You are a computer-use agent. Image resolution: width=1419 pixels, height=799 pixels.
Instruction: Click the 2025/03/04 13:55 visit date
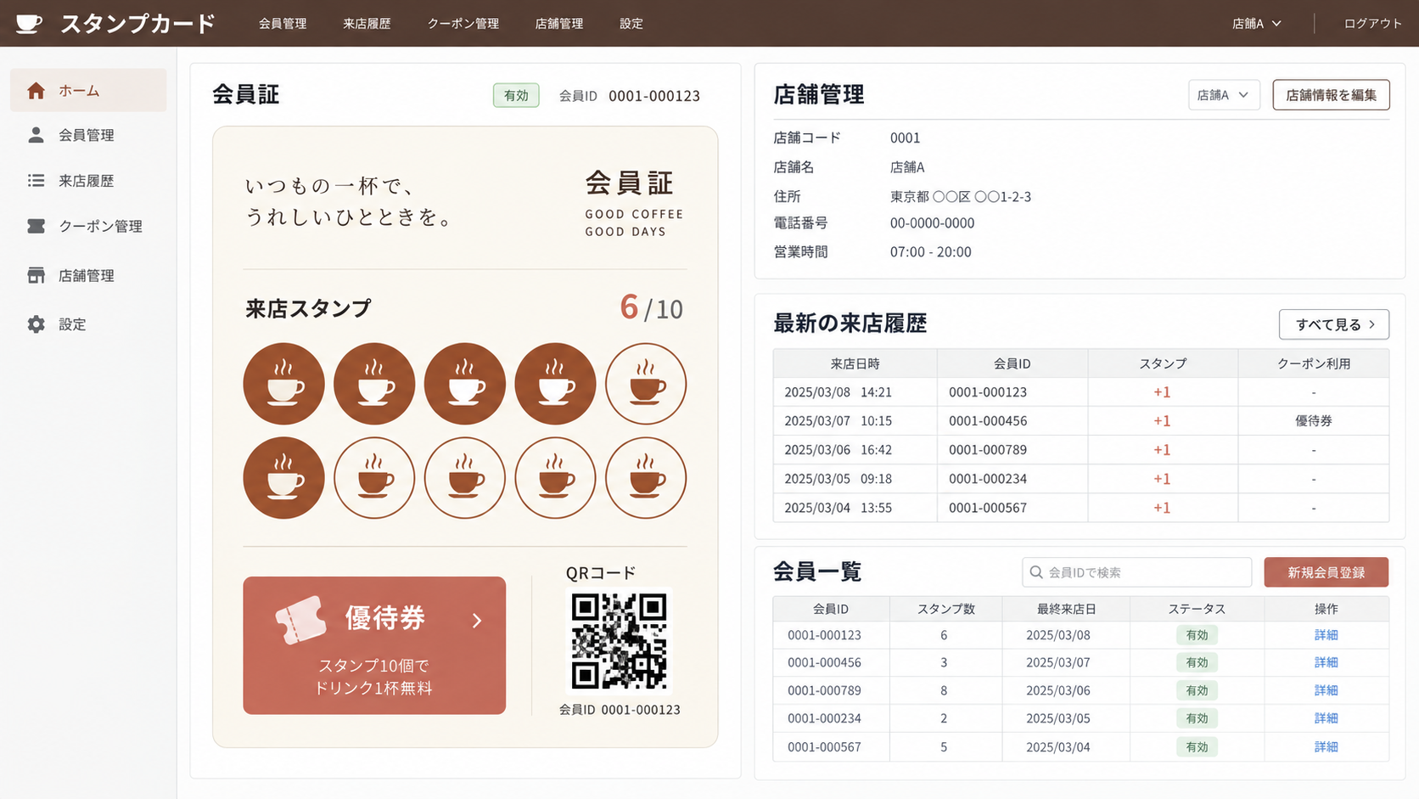(x=838, y=508)
